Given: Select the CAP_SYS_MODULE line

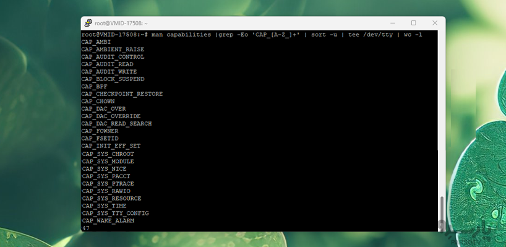Looking at the screenshot, I should click(108, 162).
